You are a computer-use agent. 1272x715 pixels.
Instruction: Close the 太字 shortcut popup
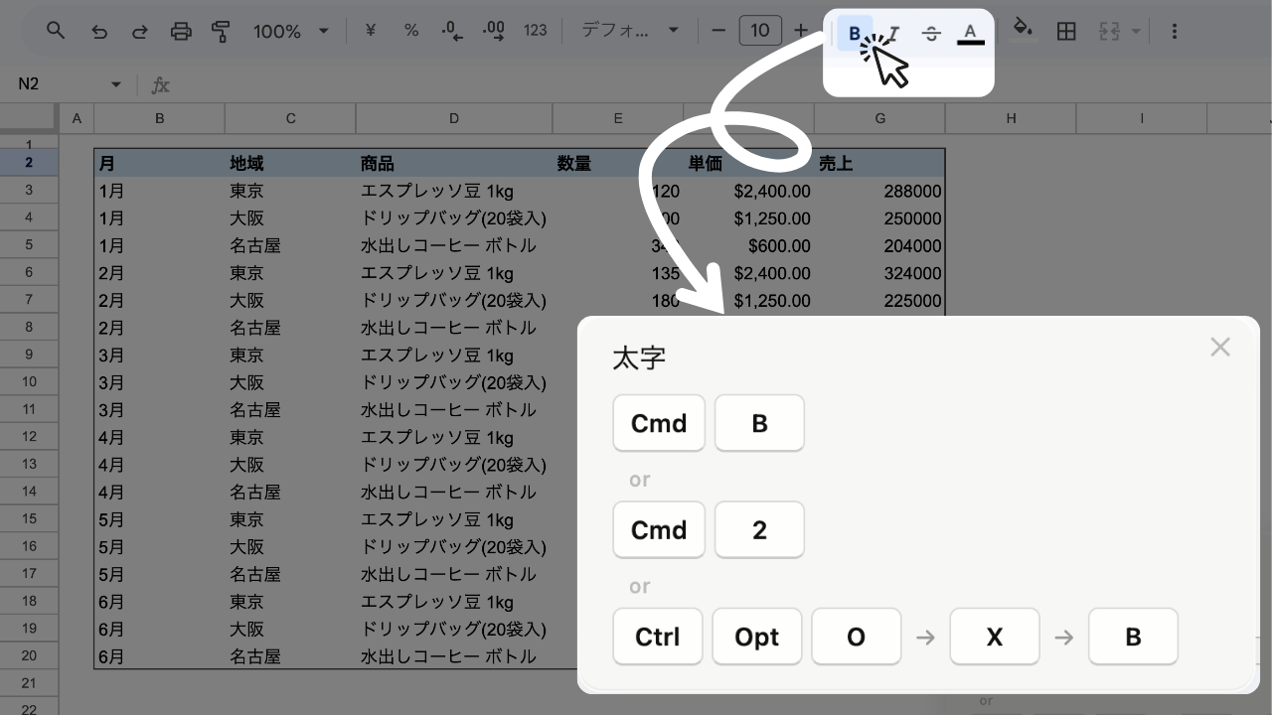coord(1220,347)
